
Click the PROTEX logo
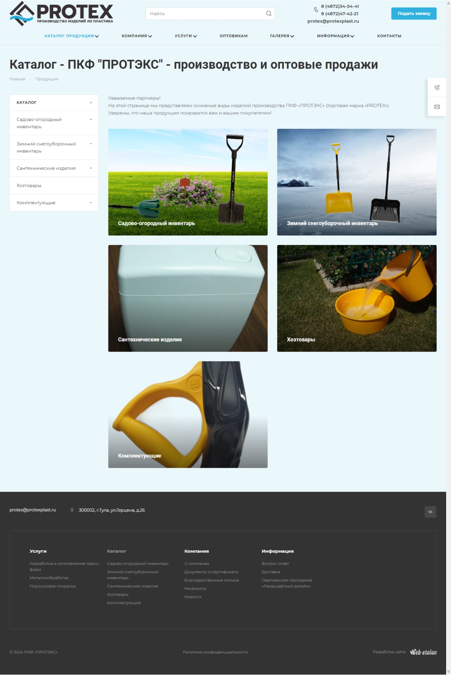[x=61, y=13]
